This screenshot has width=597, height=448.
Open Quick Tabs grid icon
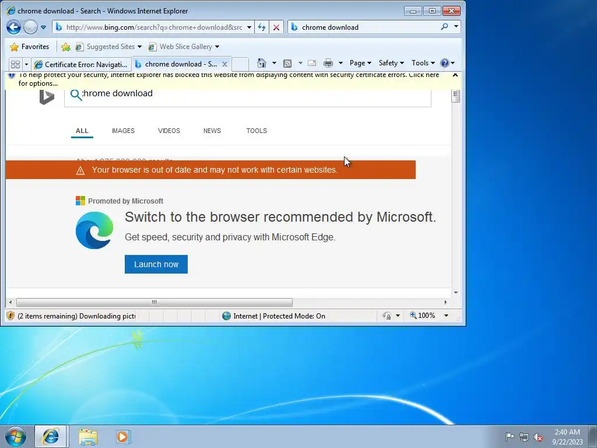pos(15,64)
